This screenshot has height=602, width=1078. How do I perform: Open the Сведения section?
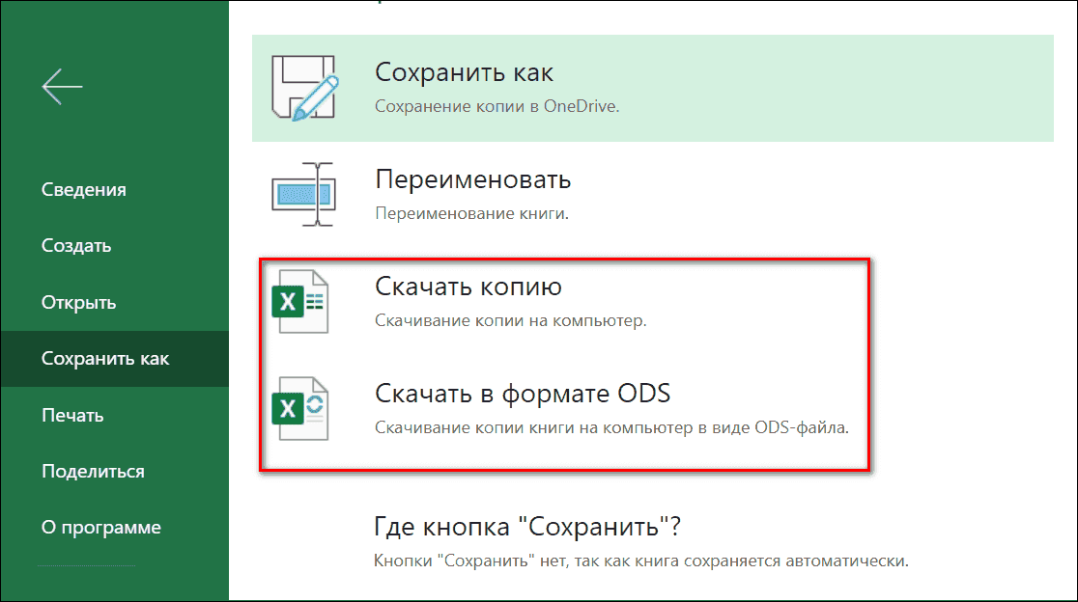coord(84,189)
